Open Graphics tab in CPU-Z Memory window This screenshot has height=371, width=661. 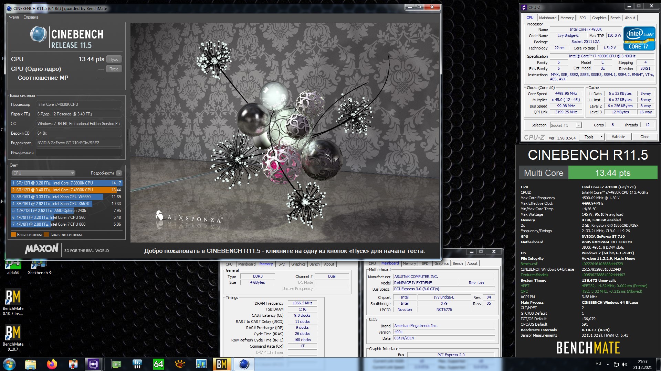tap(298, 264)
